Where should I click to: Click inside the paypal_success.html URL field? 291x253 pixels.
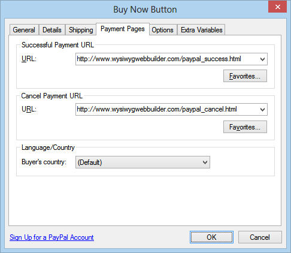[x=167, y=59]
